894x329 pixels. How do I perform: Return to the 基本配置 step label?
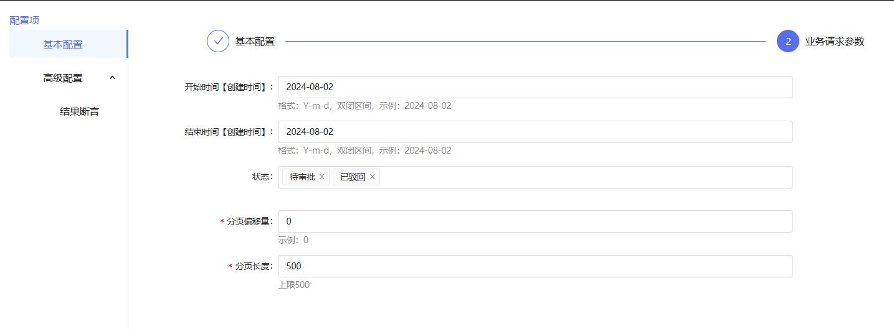tap(255, 42)
